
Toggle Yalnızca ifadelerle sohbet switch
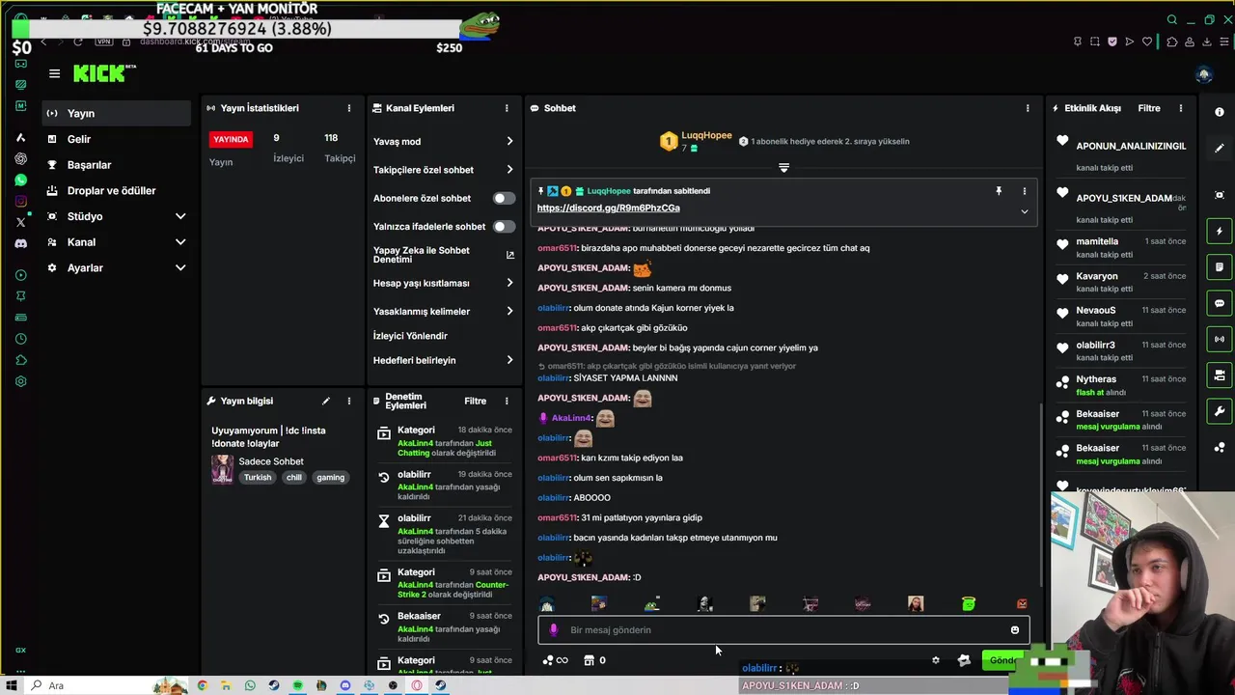point(504,226)
